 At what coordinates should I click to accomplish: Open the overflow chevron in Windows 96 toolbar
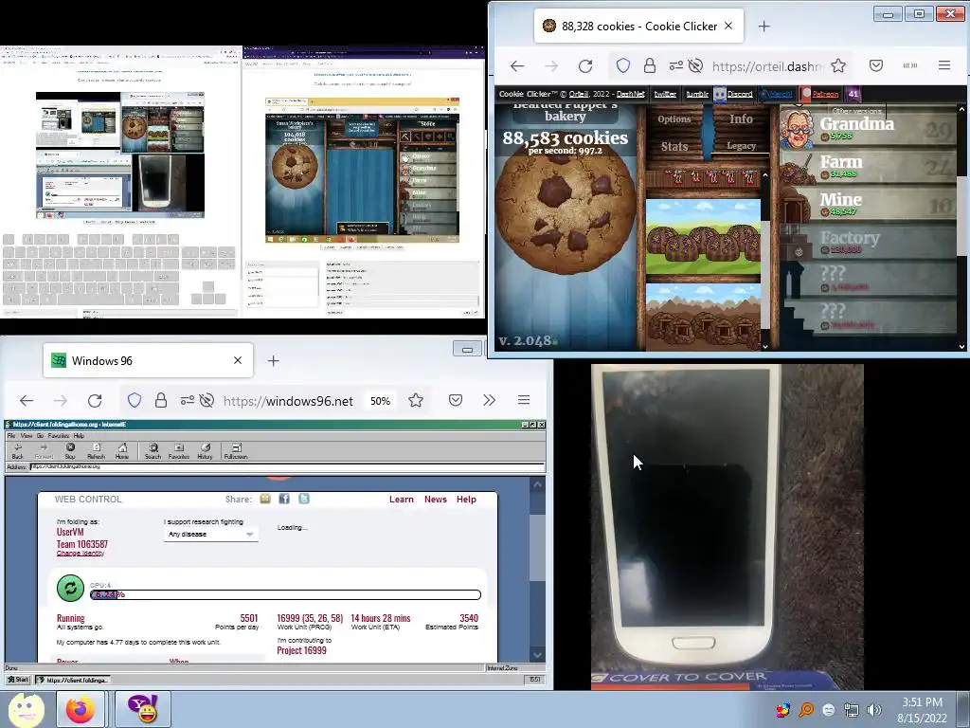[x=490, y=400]
